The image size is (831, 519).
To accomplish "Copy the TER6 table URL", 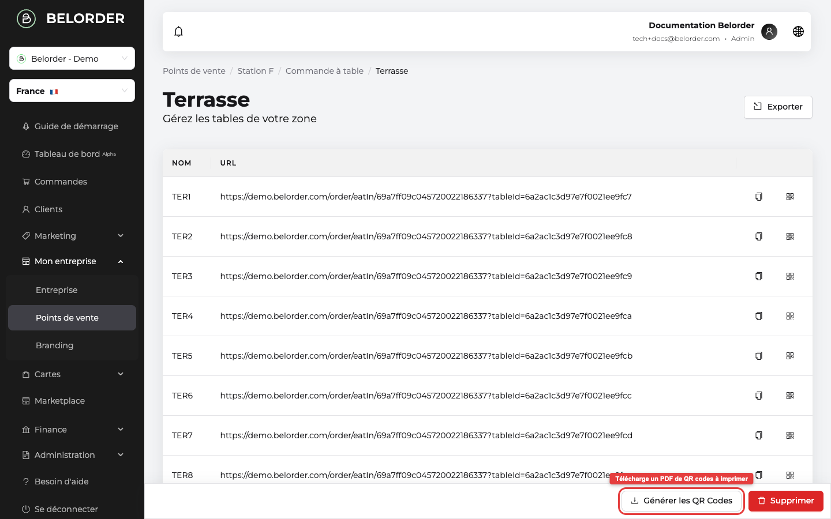I will tap(759, 396).
